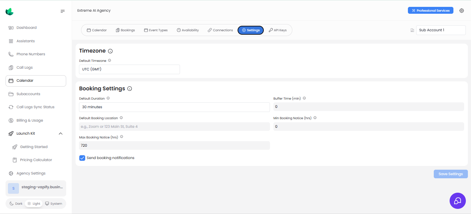Image resolution: width=471 pixels, height=214 pixels.
Task: Show Booking Settings info icon
Action: pos(130,89)
